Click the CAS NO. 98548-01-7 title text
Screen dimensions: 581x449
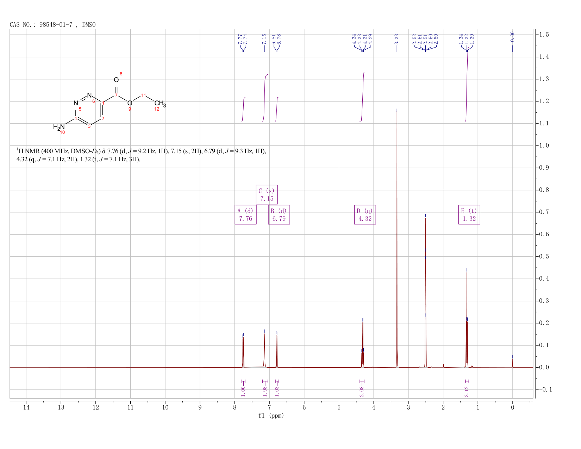(52, 25)
